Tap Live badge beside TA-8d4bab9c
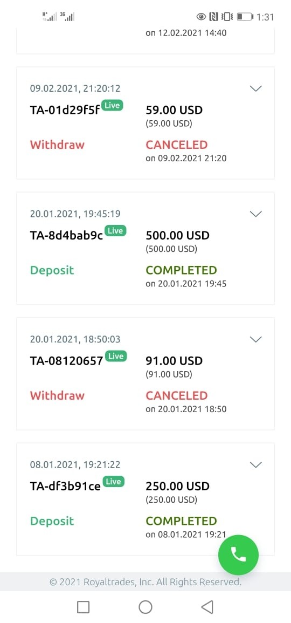 coord(115,231)
